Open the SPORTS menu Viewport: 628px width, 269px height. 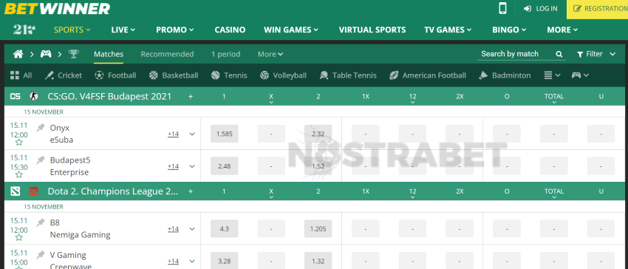[x=72, y=30]
